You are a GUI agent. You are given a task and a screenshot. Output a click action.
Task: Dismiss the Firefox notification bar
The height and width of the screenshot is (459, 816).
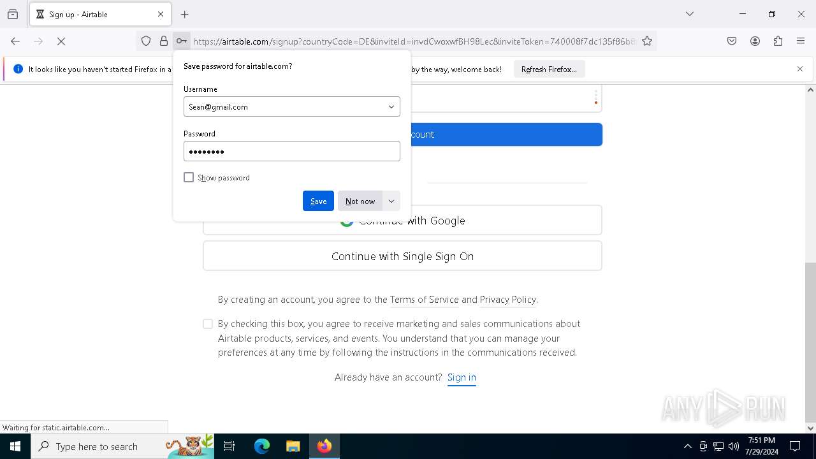click(x=800, y=69)
